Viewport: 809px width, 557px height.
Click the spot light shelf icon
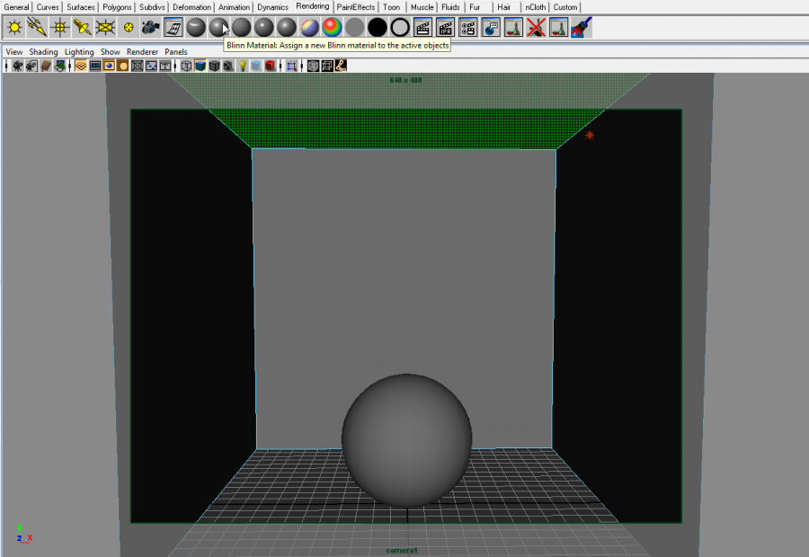click(83, 28)
